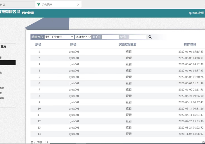
Task: Click 查看 for record 10
Action: click(129, 109)
